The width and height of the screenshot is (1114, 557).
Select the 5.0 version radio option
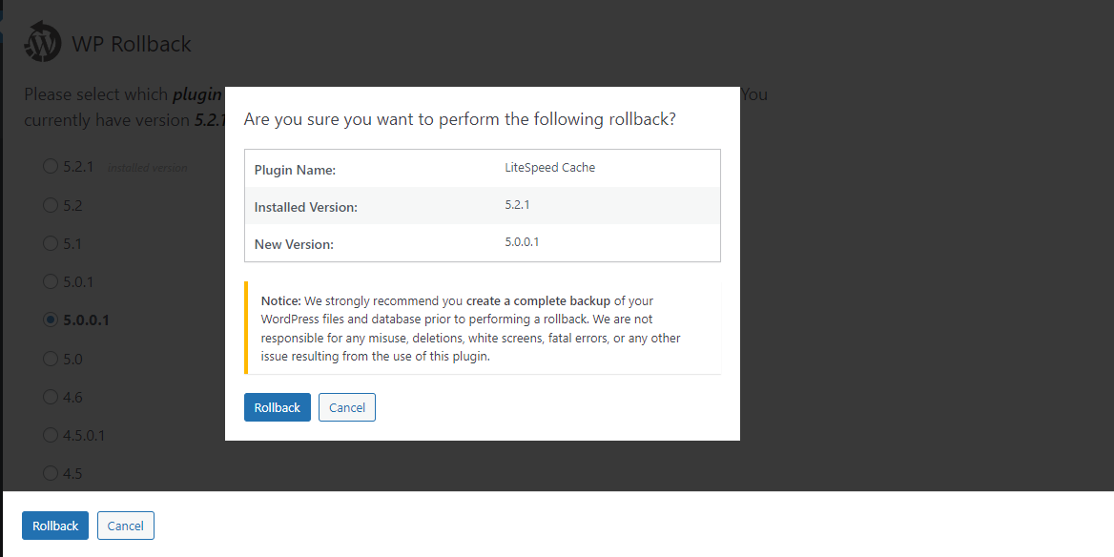pyautogui.click(x=51, y=359)
